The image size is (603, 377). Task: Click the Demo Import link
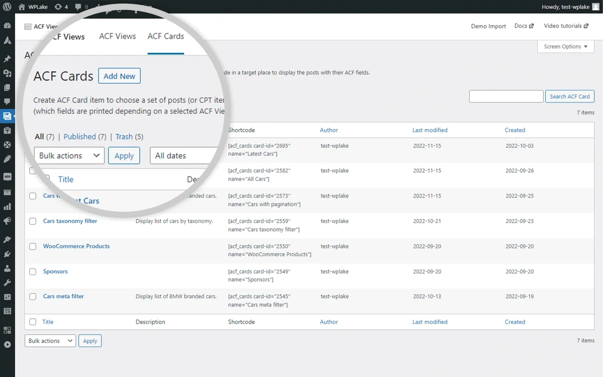488,26
